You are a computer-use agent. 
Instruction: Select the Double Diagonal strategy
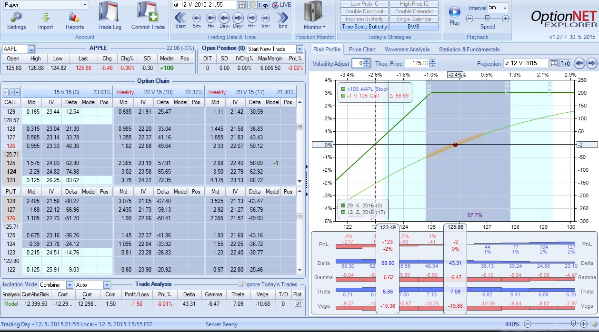[364, 11]
